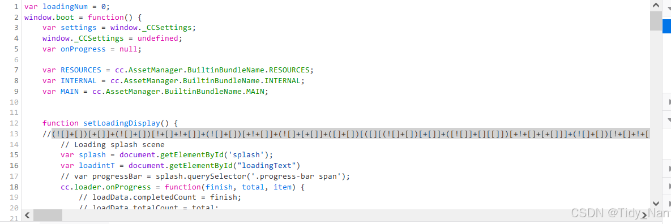Click line number 13 in the gutter

pos(14,134)
